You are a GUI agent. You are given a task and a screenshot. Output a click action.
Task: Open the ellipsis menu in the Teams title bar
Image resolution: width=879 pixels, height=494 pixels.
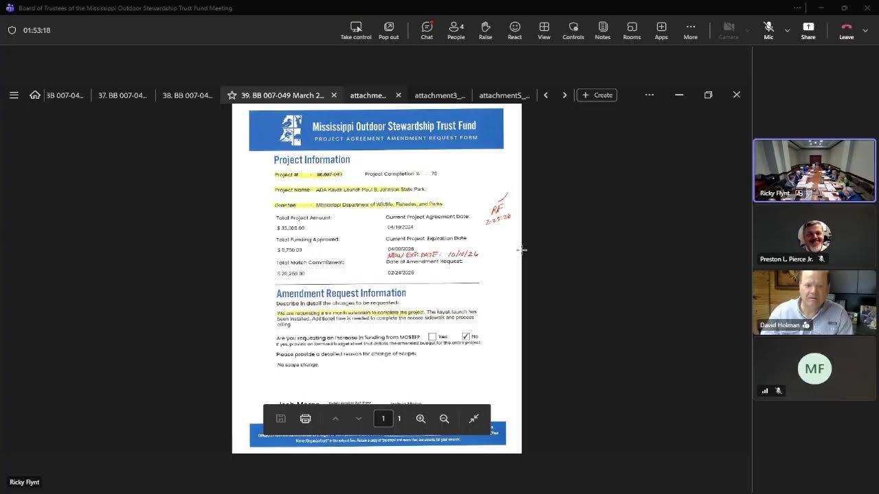tap(797, 8)
